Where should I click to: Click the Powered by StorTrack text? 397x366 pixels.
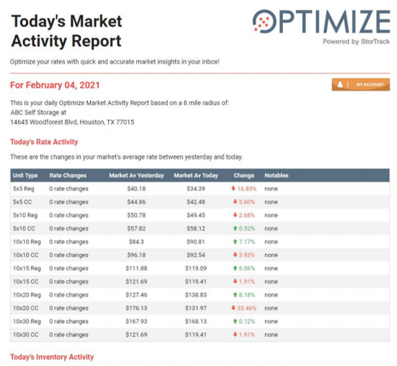coord(356,42)
